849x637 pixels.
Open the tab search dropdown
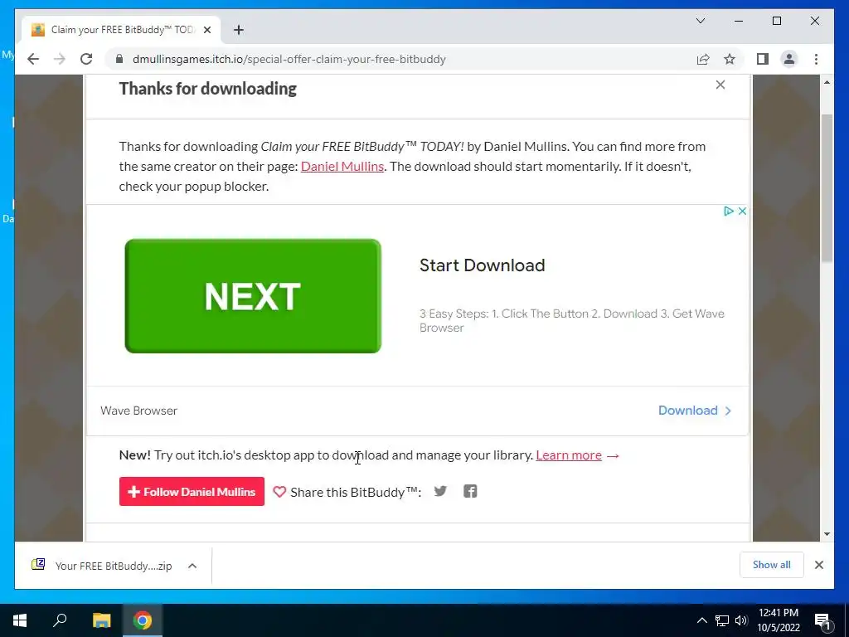click(x=701, y=21)
